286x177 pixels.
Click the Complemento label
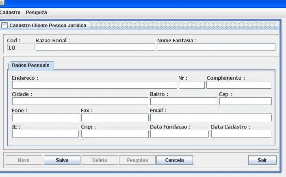click(x=226, y=78)
